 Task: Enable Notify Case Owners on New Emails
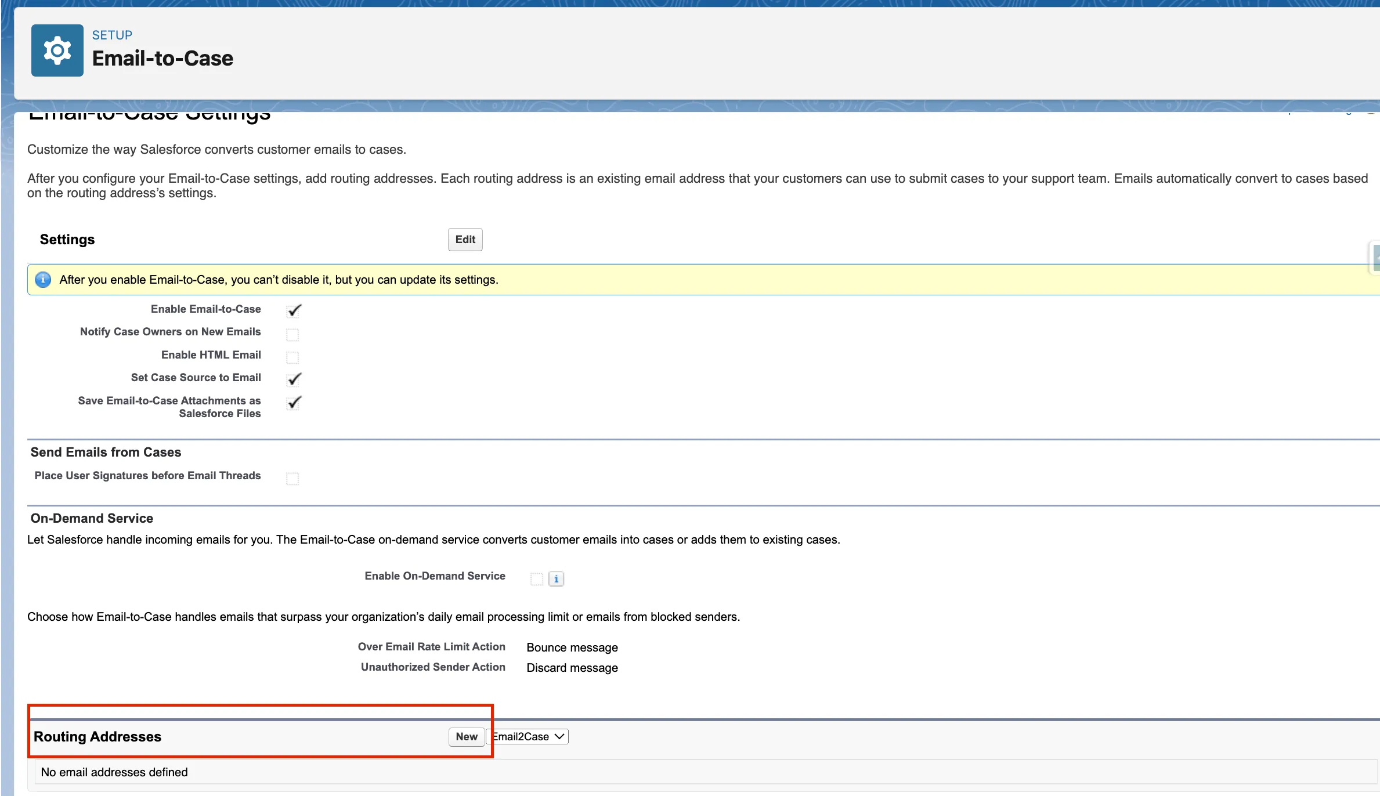pyautogui.click(x=292, y=334)
